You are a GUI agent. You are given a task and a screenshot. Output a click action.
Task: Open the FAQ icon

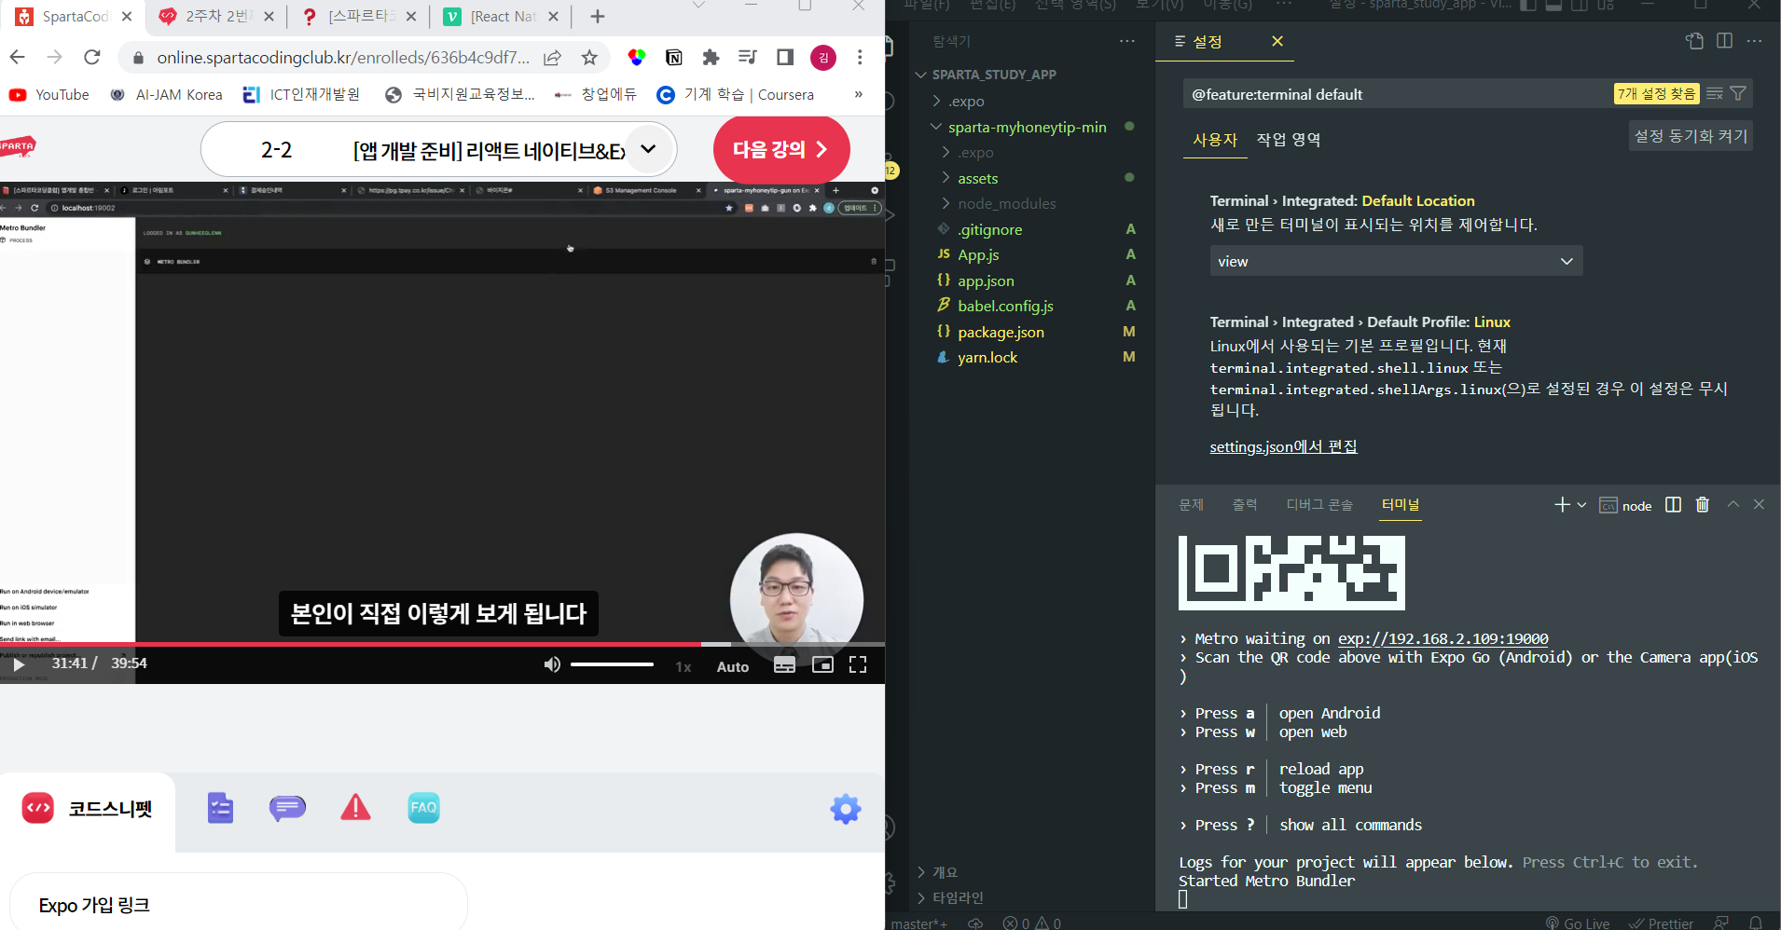(423, 808)
